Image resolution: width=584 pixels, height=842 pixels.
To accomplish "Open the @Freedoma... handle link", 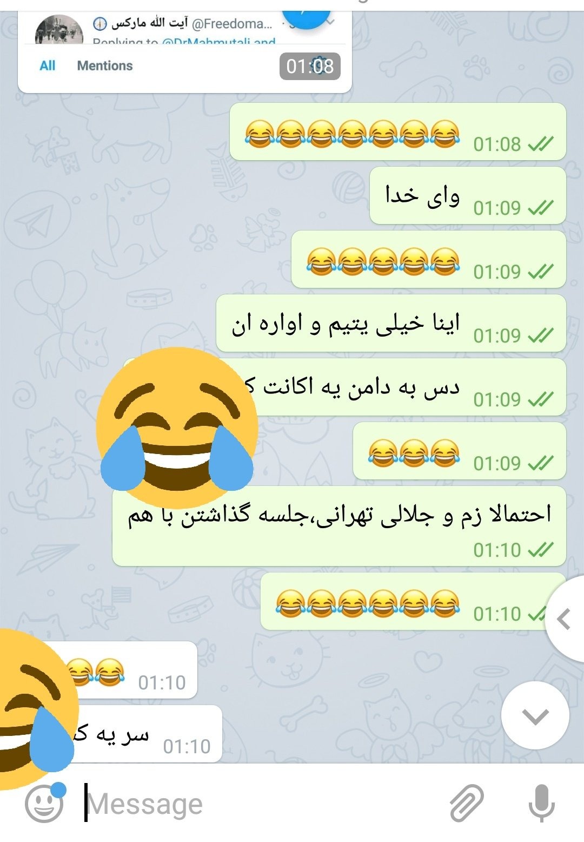I will [232, 24].
